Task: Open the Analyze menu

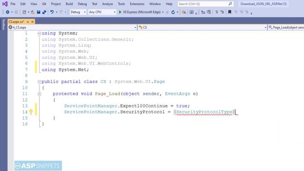Action: click(x=107, y=4)
